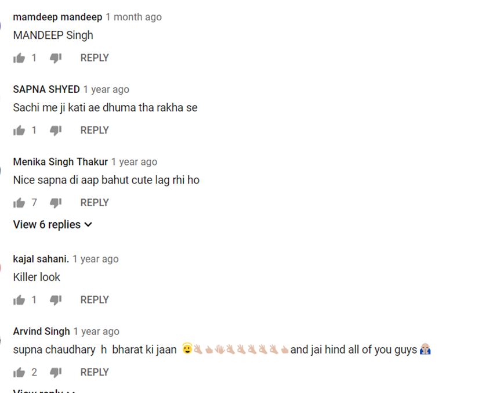Screen dimensions: 493x393
Task: Dislike kajal sahani's comment
Action: [x=56, y=300]
